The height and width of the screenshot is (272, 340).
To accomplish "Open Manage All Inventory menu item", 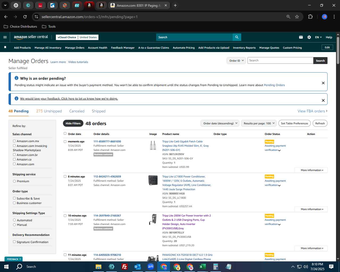I will click(48, 48).
